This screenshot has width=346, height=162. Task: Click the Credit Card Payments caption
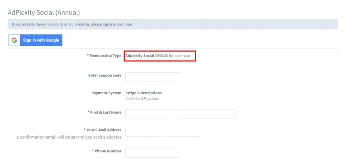coord(142,99)
